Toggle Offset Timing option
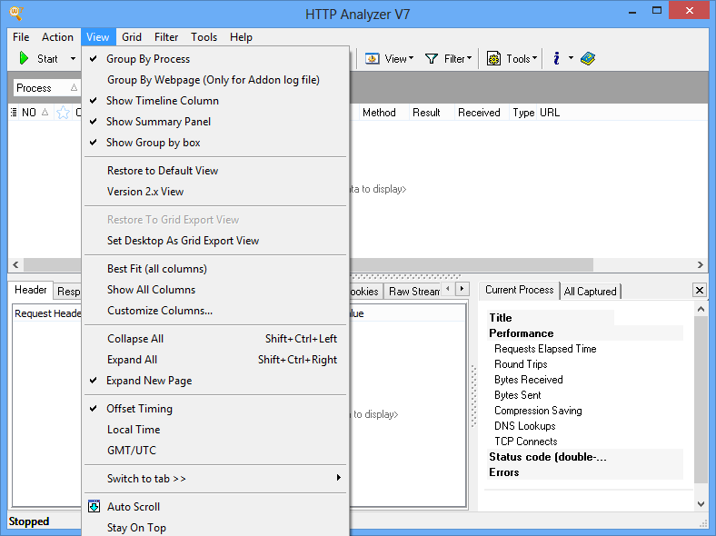 [215, 409]
